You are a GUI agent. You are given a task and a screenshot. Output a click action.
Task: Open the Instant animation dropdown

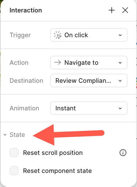click(89, 108)
